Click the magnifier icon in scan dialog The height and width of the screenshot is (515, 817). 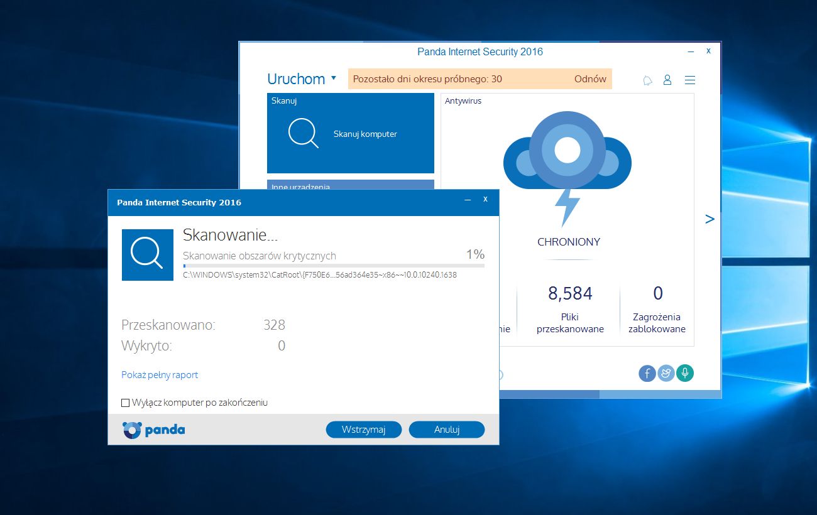tap(147, 254)
